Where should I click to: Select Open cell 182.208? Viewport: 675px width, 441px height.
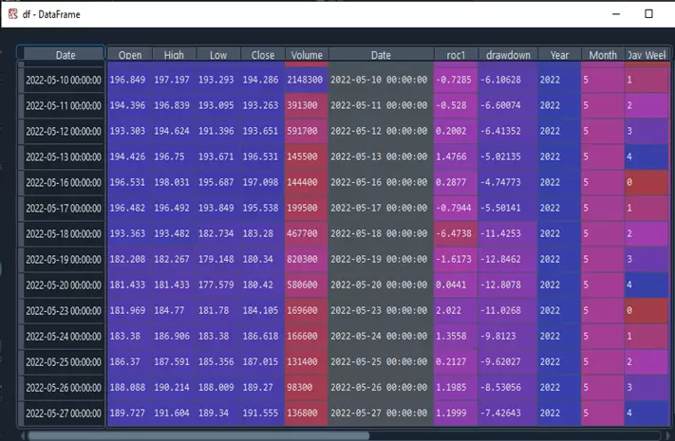tap(129, 259)
